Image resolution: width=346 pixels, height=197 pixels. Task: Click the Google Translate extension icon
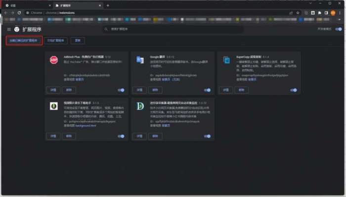click(140, 60)
